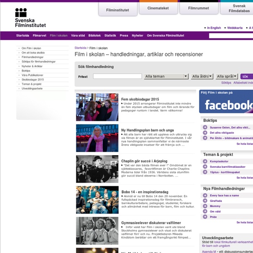Click the site search field in purple bar
This screenshot has width=253, height=253.
(231, 36)
